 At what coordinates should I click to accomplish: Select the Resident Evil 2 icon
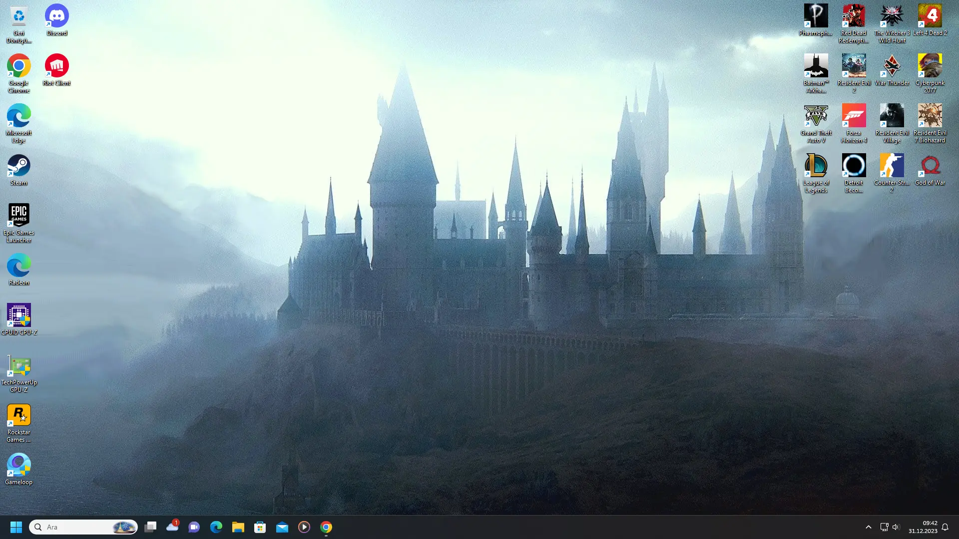pos(854,73)
